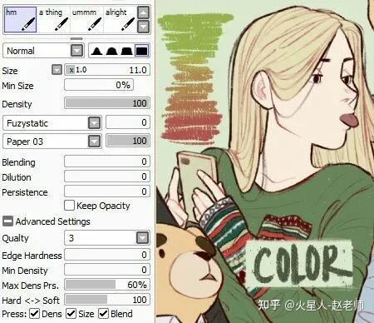Uncheck the Press Blend checkbox

(103, 314)
